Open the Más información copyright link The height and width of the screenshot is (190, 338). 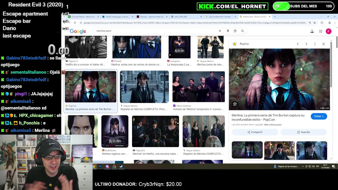point(273,125)
